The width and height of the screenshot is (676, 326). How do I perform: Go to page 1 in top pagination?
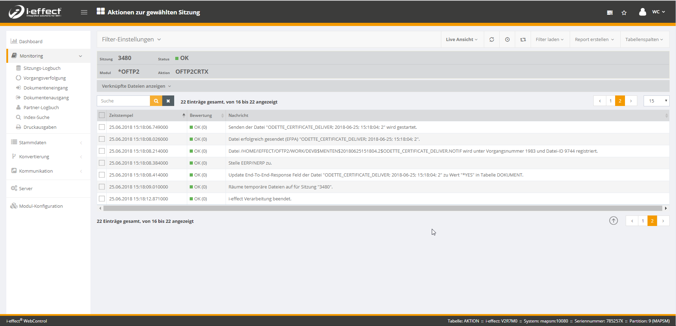point(610,101)
